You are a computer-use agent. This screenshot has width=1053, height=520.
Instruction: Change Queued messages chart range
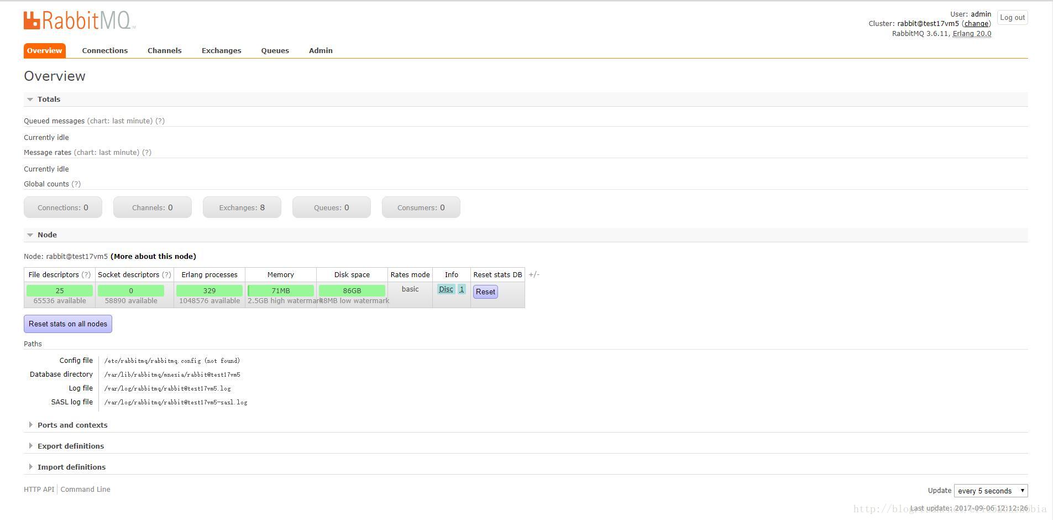[x=120, y=121]
